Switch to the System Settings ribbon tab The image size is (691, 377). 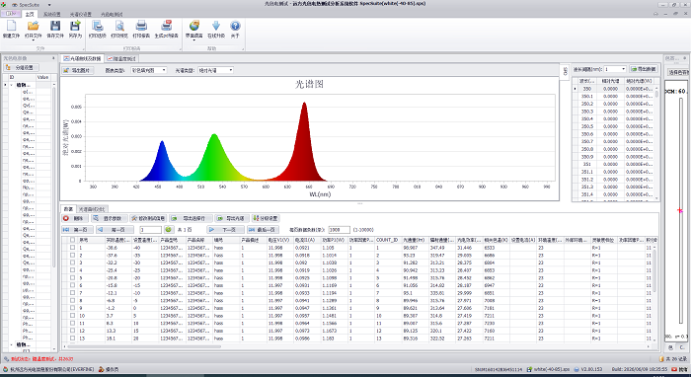(x=51, y=14)
